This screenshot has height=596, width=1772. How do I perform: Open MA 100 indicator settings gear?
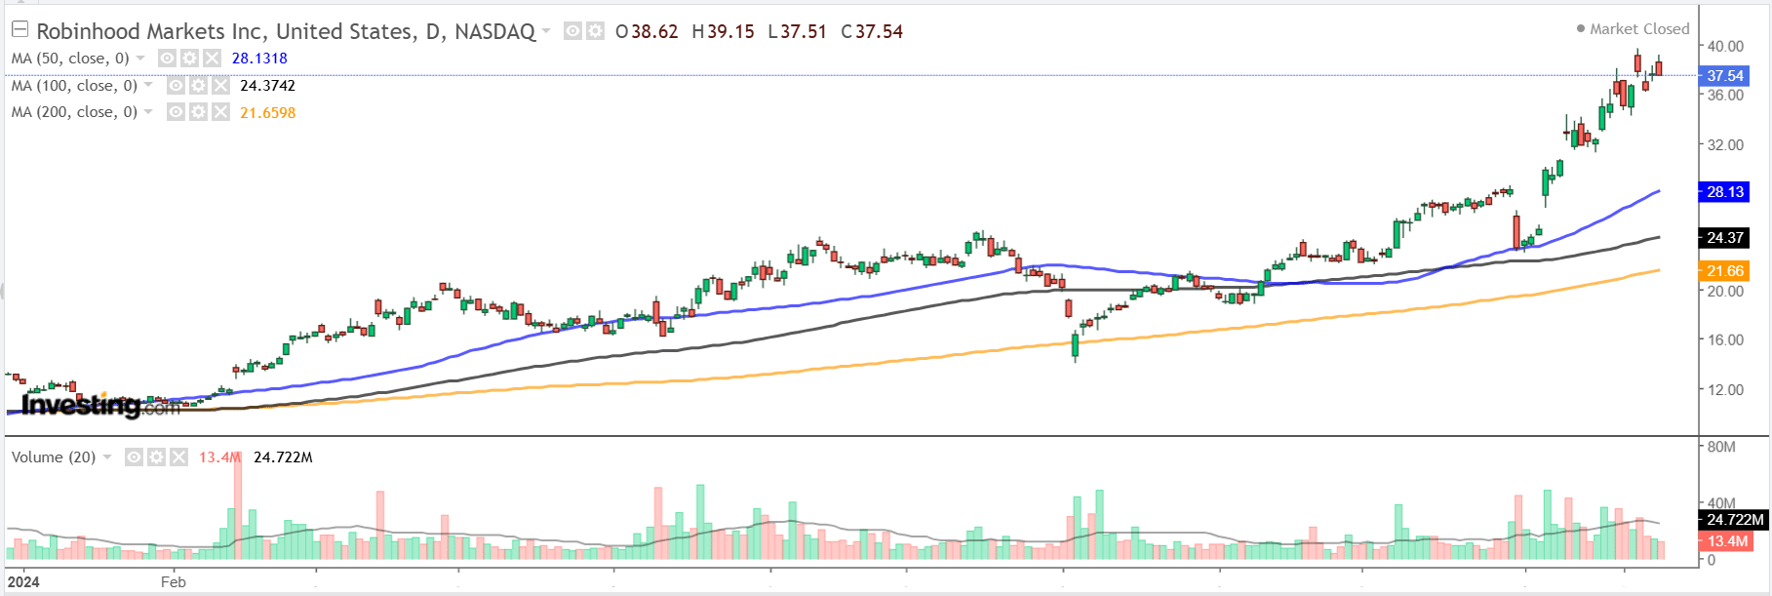tap(198, 86)
